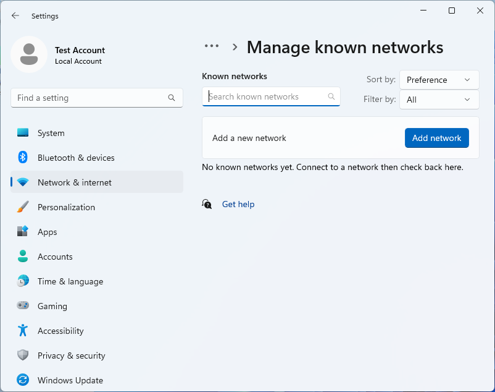Click the shield Privacy & security icon

(23, 355)
